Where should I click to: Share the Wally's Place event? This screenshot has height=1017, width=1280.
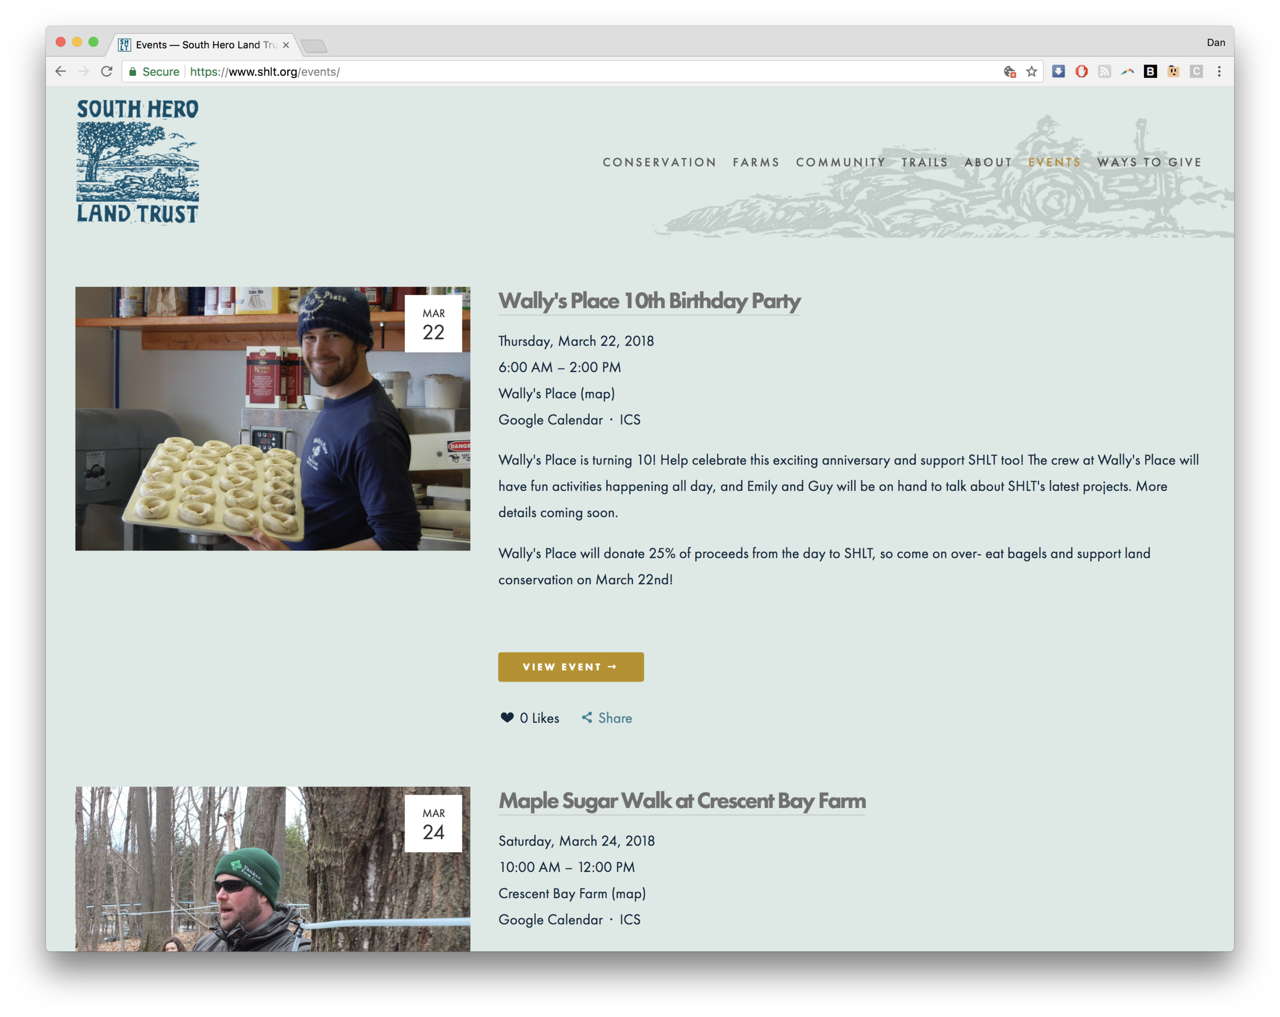[x=607, y=718]
